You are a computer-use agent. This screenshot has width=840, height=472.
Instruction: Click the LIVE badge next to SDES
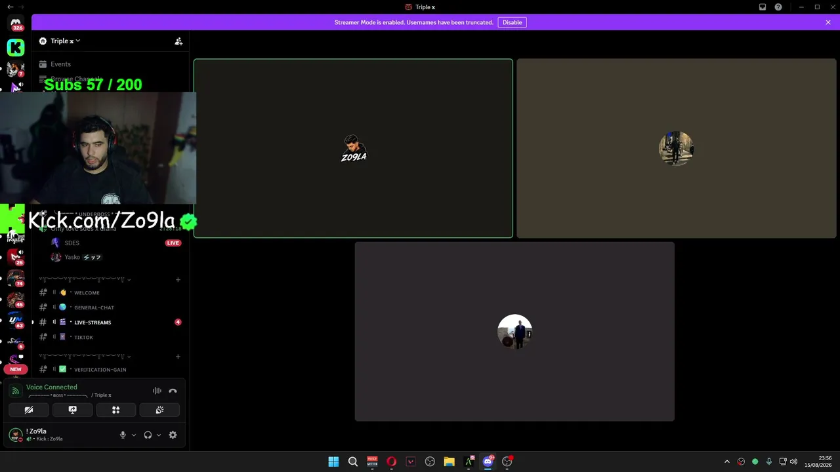point(173,243)
